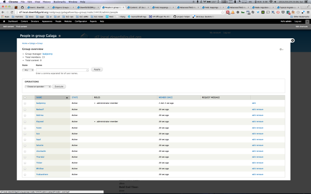311x194 pixels.
Task: Collapse the admin toolbar drawer arrow
Action: [x=307, y=21]
